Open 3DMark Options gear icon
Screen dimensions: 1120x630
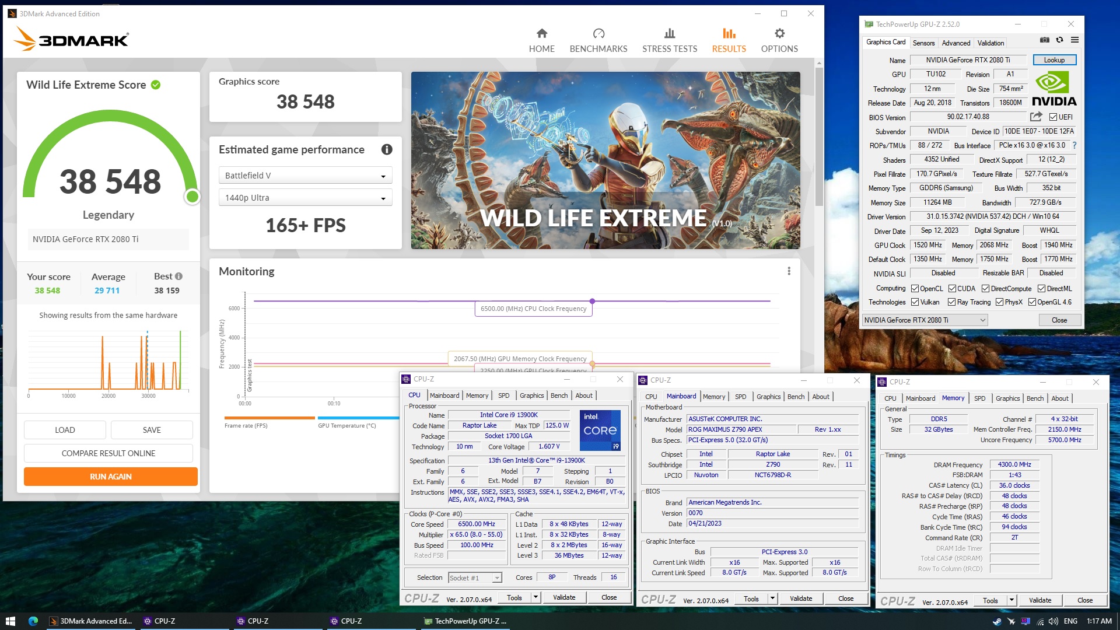pyautogui.click(x=779, y=33)
